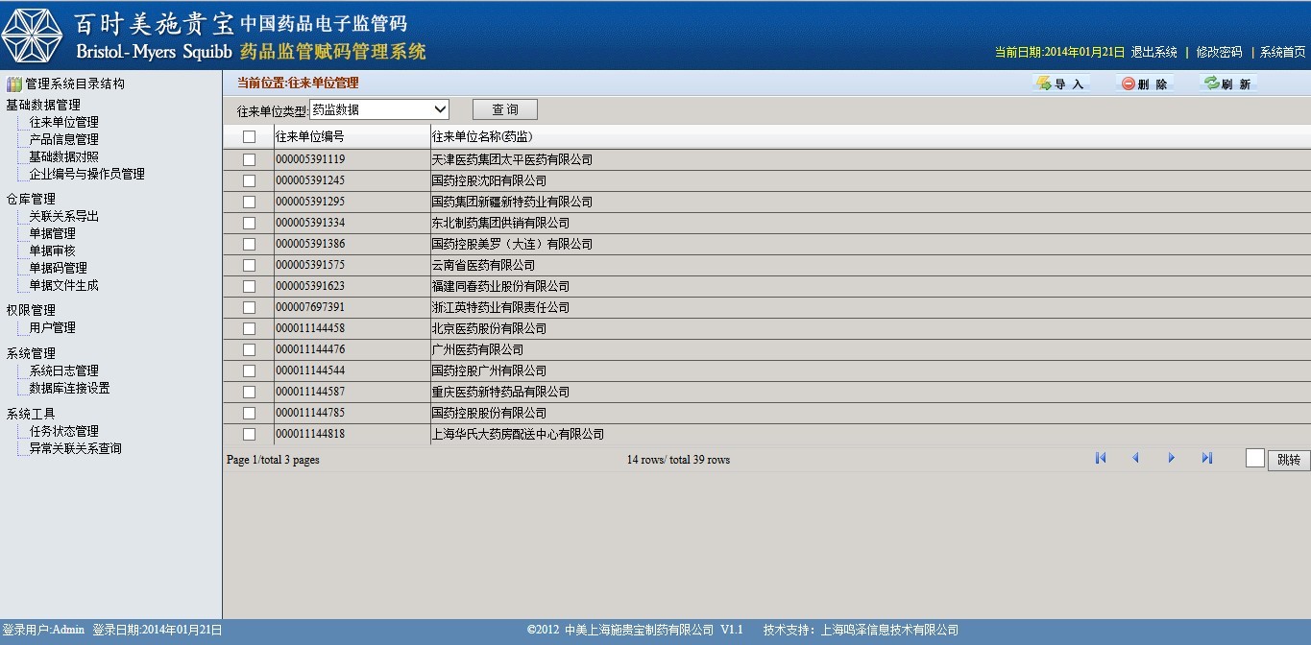Viewport: 1311px width, 645px height.
Task: Click 仓库管理 section heading
Action: pyautogui.click(x=31, y=199)
